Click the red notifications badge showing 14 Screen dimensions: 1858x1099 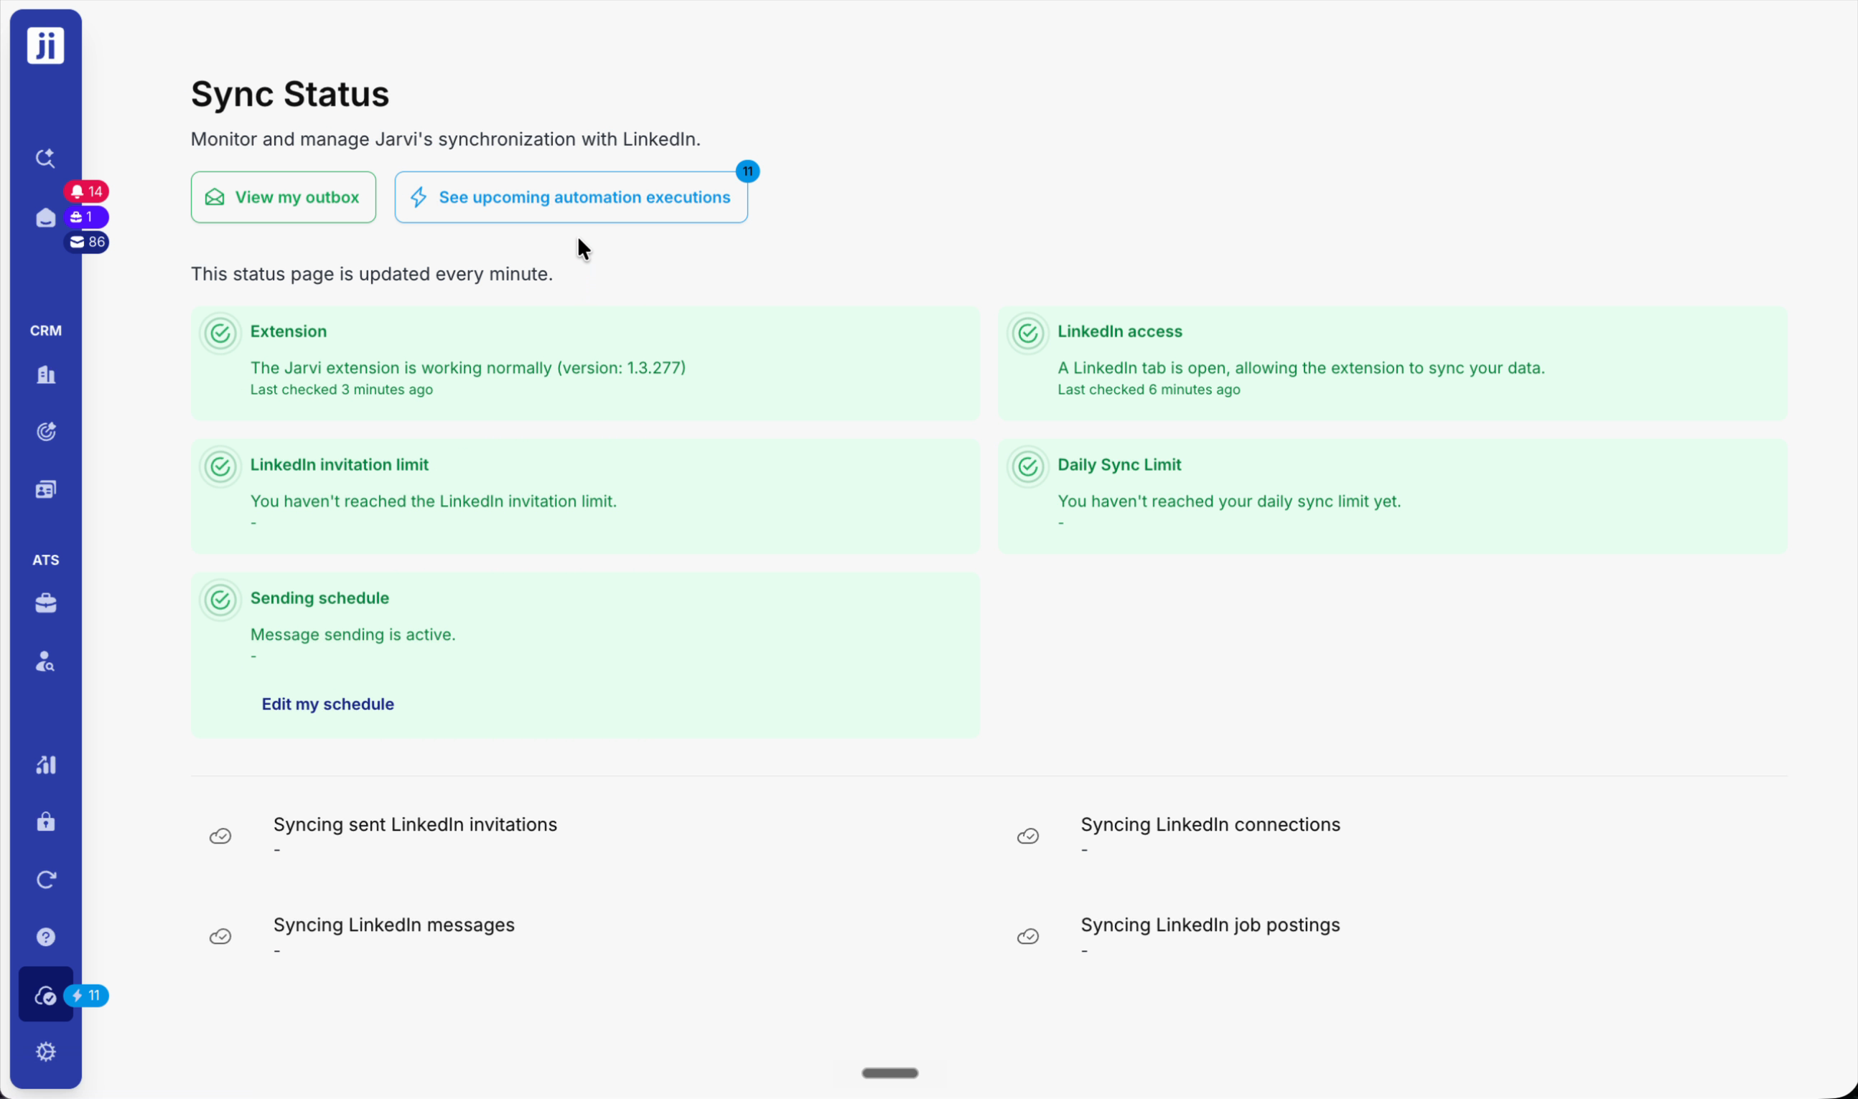(x=87, y=191)
